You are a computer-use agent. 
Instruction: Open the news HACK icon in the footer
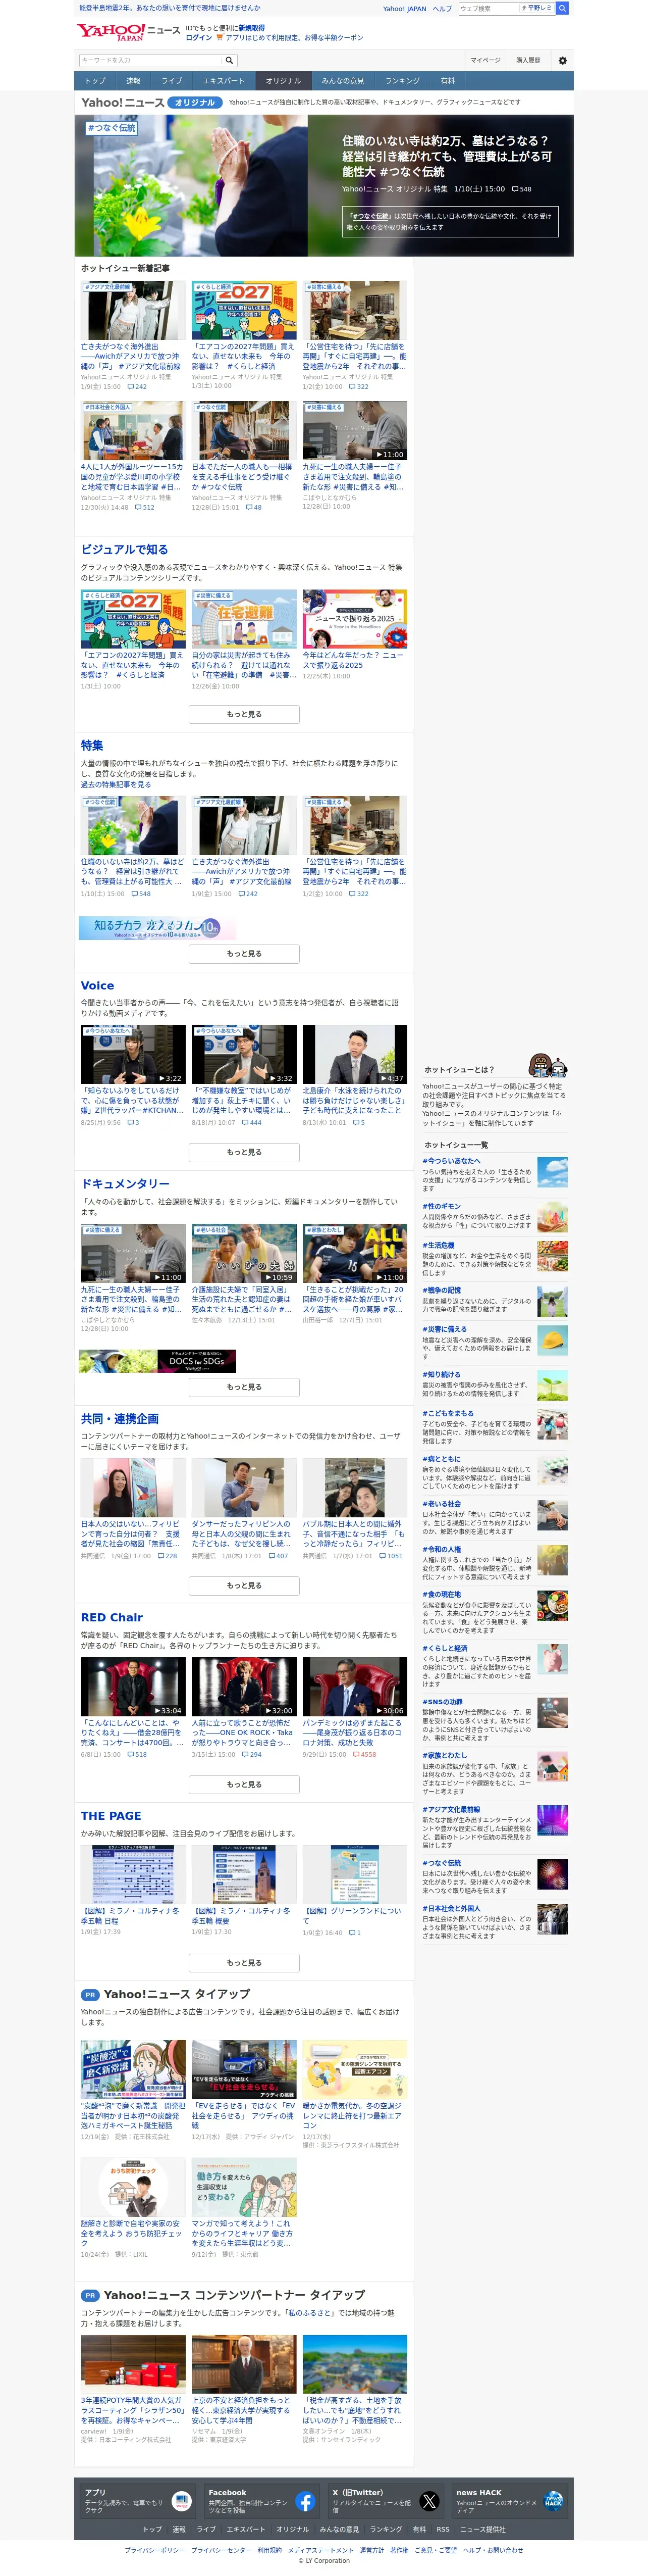[553, 2501]
